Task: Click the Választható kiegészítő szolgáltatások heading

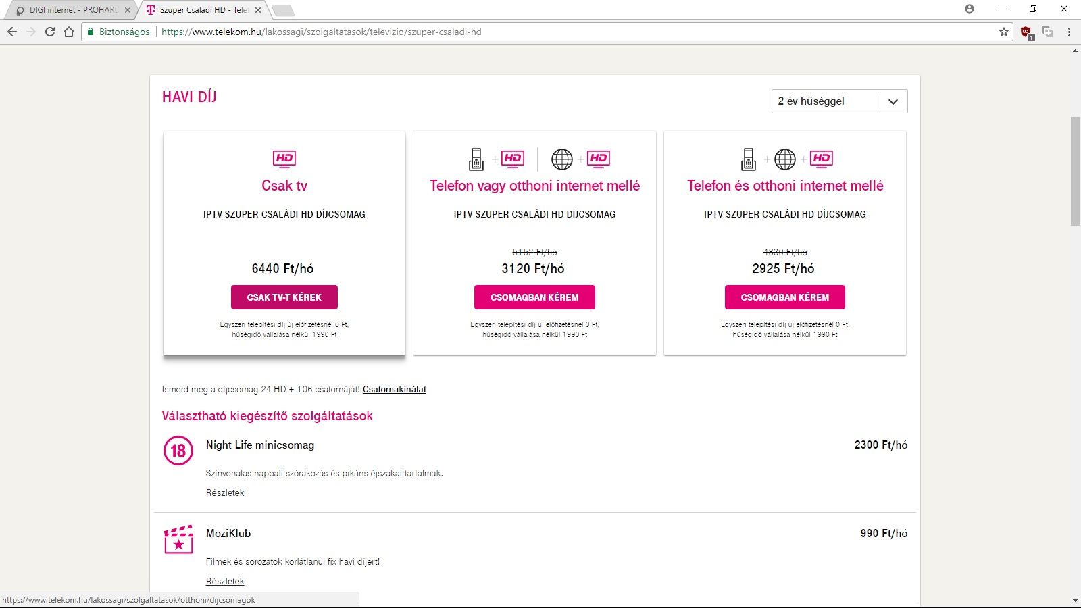Action: 268,416
